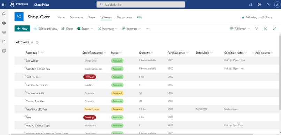281x135 pixels.
Task: Open the Status column menu
Action: tap(116, 53)
